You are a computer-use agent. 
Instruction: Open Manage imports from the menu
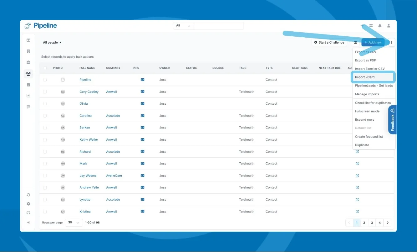point(367,94)
